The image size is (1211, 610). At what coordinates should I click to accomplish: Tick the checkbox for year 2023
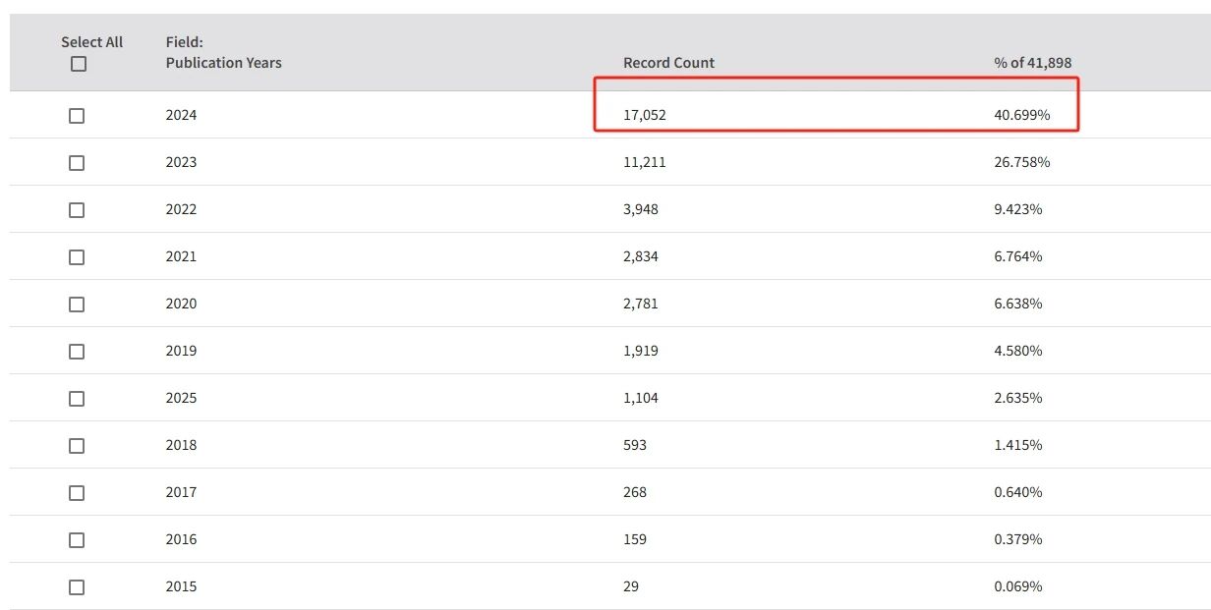tap(77, 163)
